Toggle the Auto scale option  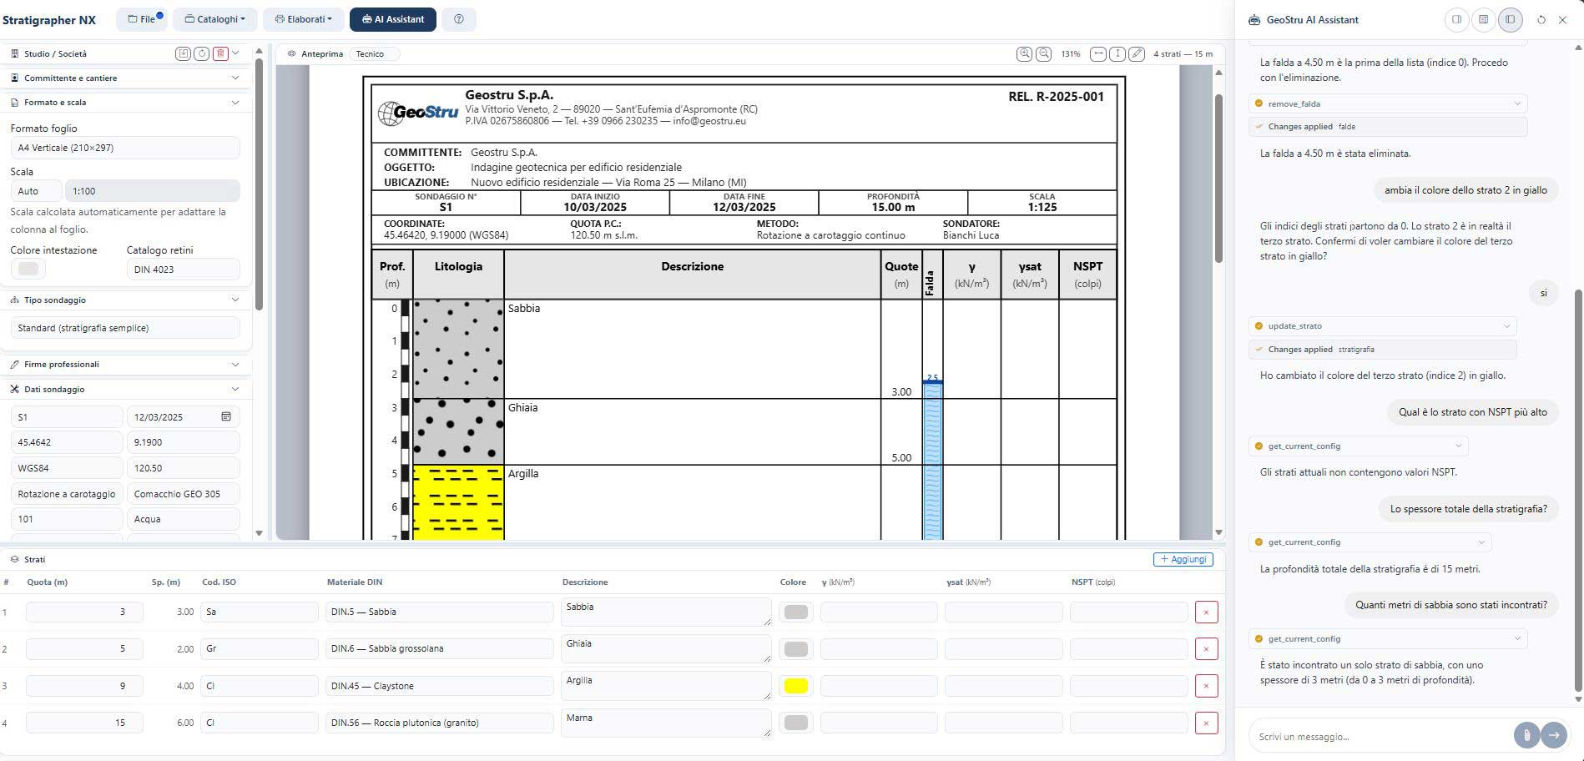(x=35, y=191)
